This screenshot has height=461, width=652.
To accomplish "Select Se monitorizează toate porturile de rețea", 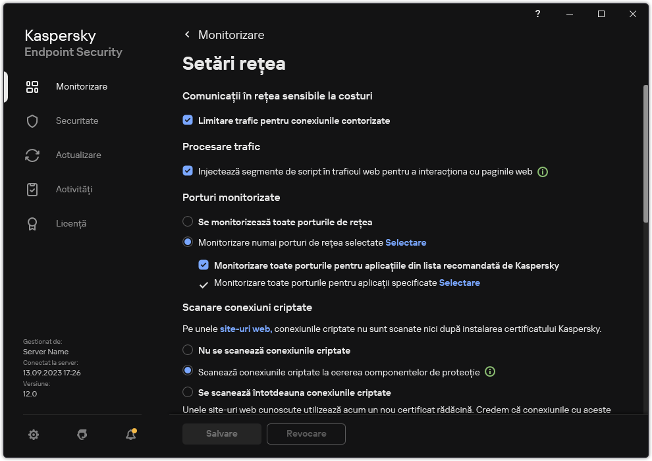I will click(x=188, y=222).
